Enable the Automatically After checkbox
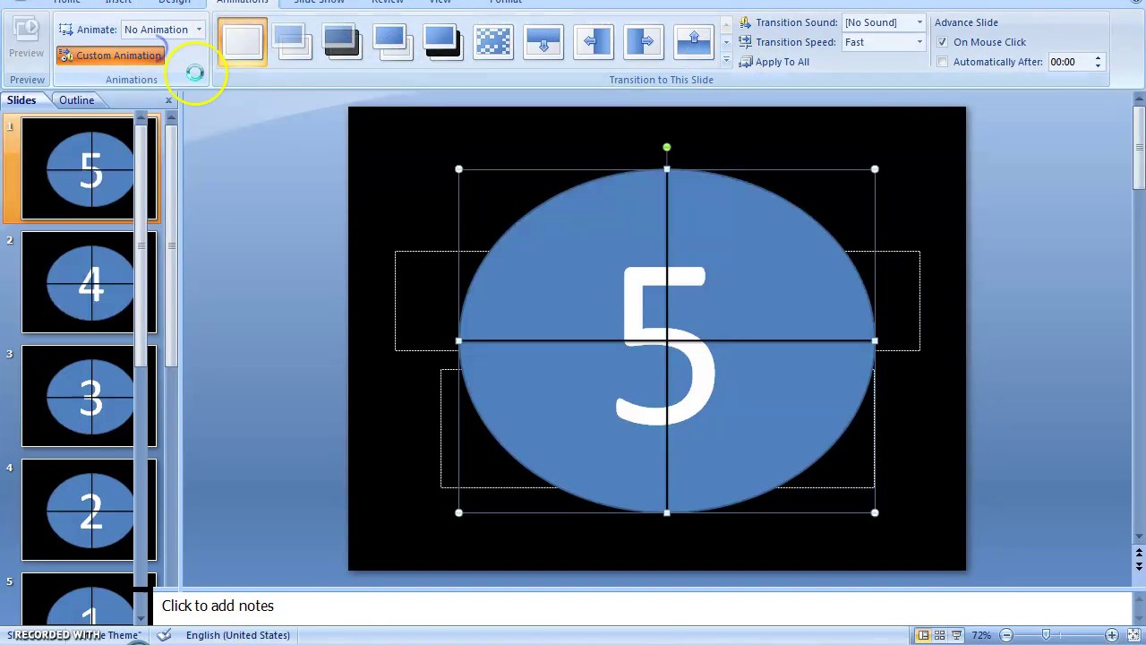This screenshot has width=1146, height=645. click(x=942, y=62)
